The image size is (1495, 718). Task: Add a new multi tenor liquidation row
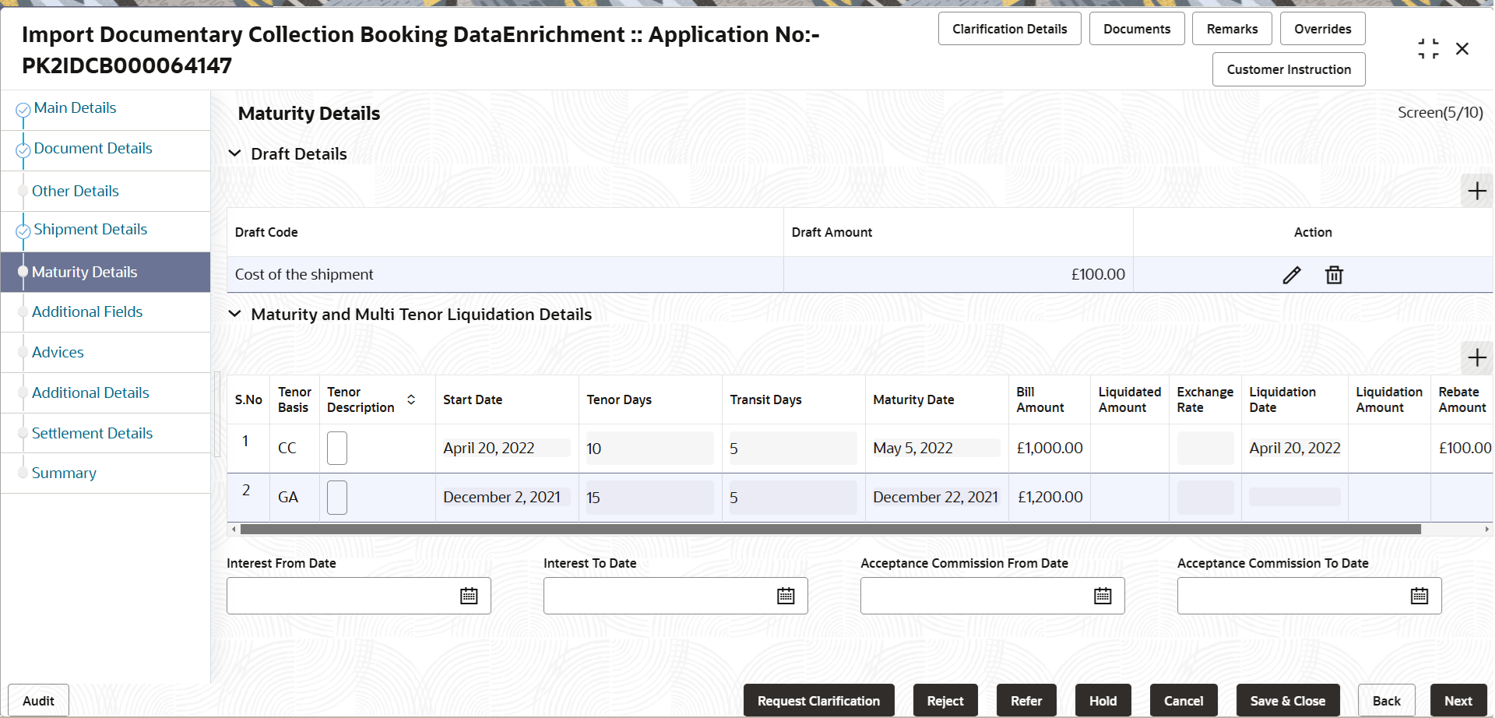point(1477,357)
